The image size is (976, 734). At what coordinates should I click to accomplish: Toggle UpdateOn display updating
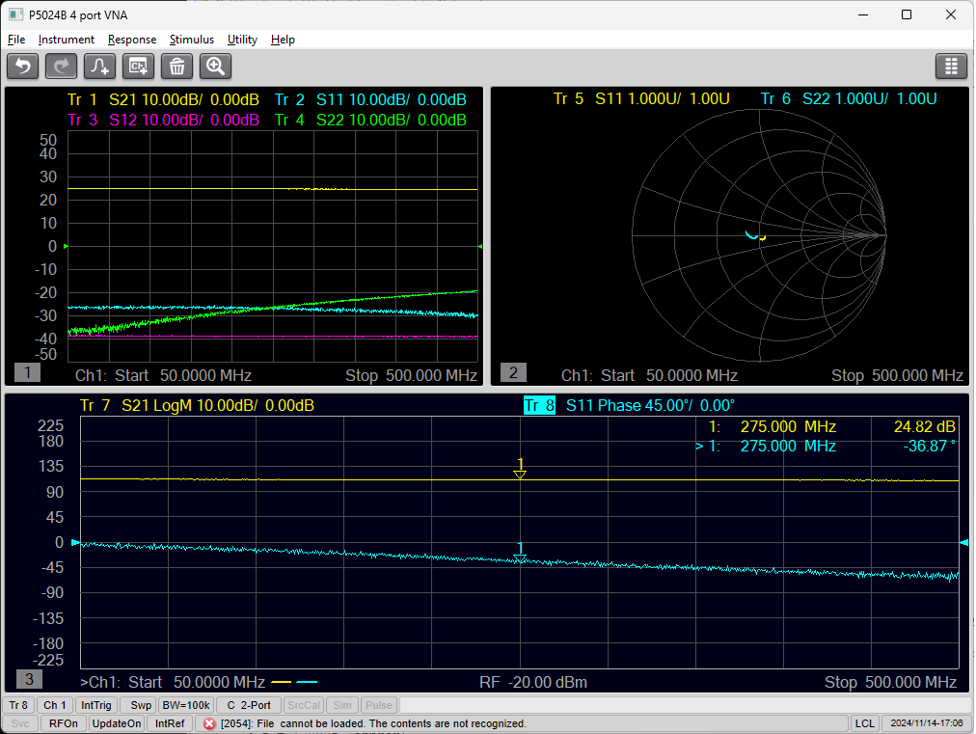point(117,723)
